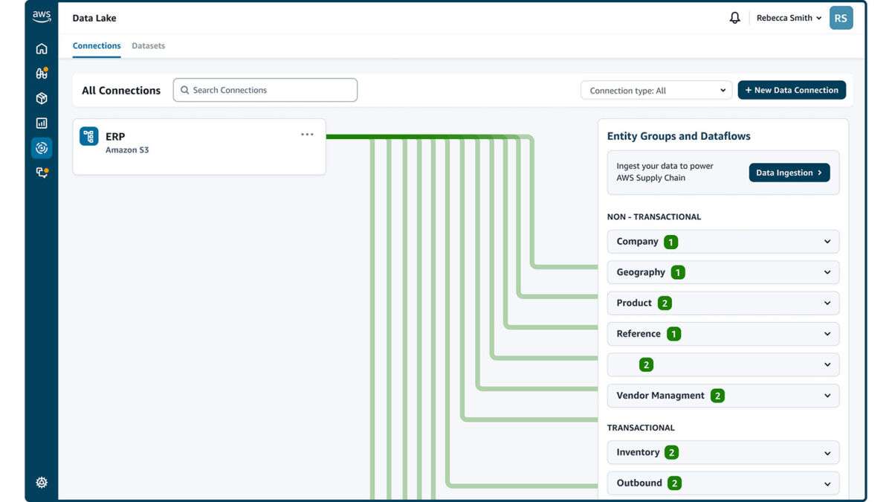This screenshot has height=502, width=892.
Task: Switch to the Datasets tab
Action: coord(148,45)
